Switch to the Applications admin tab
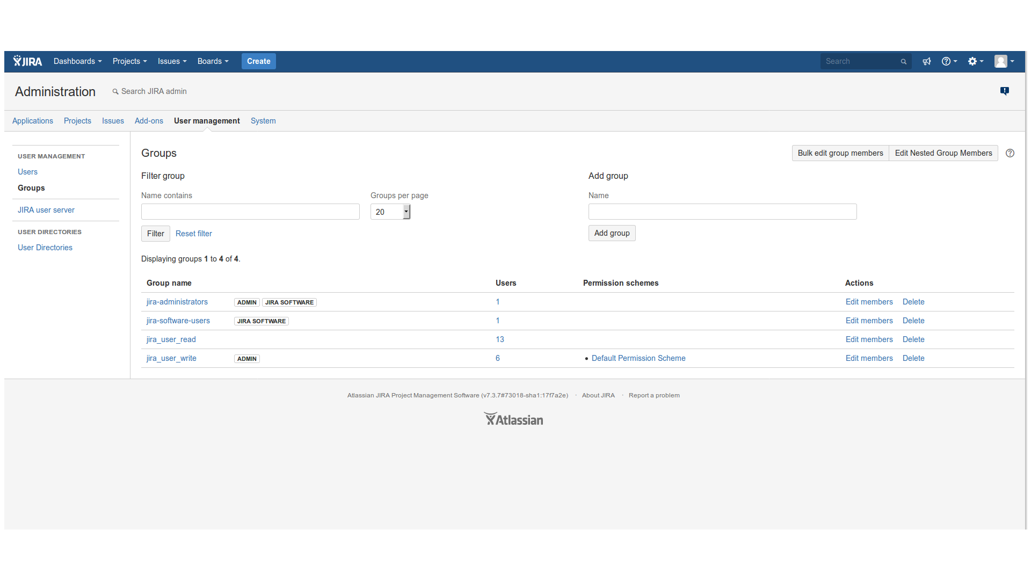This screenshot has height=580, width=1031. (33, 121)
